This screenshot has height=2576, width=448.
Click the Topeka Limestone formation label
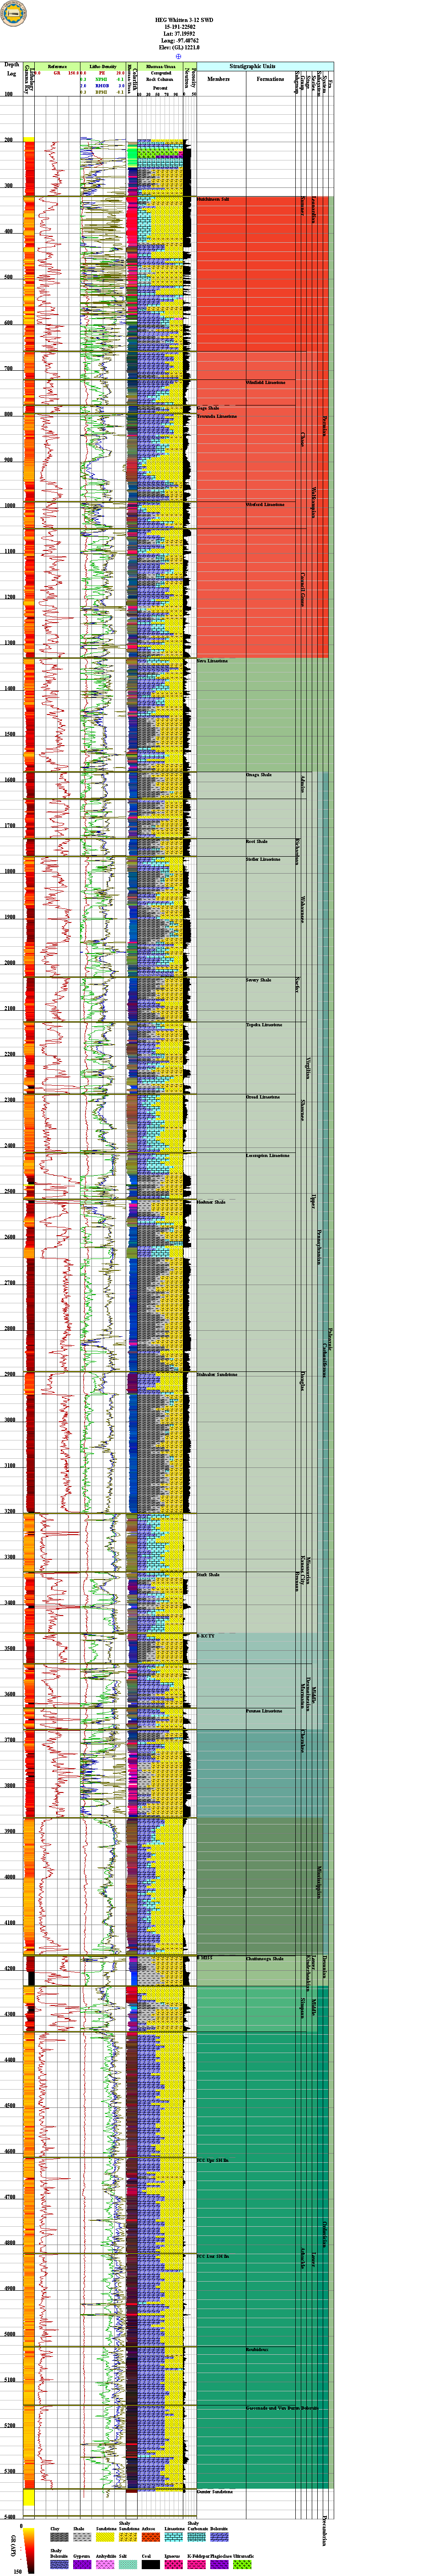point(265,1025)
